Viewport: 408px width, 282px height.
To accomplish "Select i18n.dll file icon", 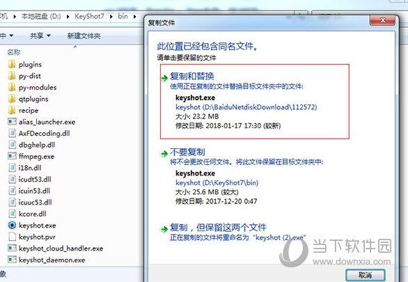I will point(12,168).
